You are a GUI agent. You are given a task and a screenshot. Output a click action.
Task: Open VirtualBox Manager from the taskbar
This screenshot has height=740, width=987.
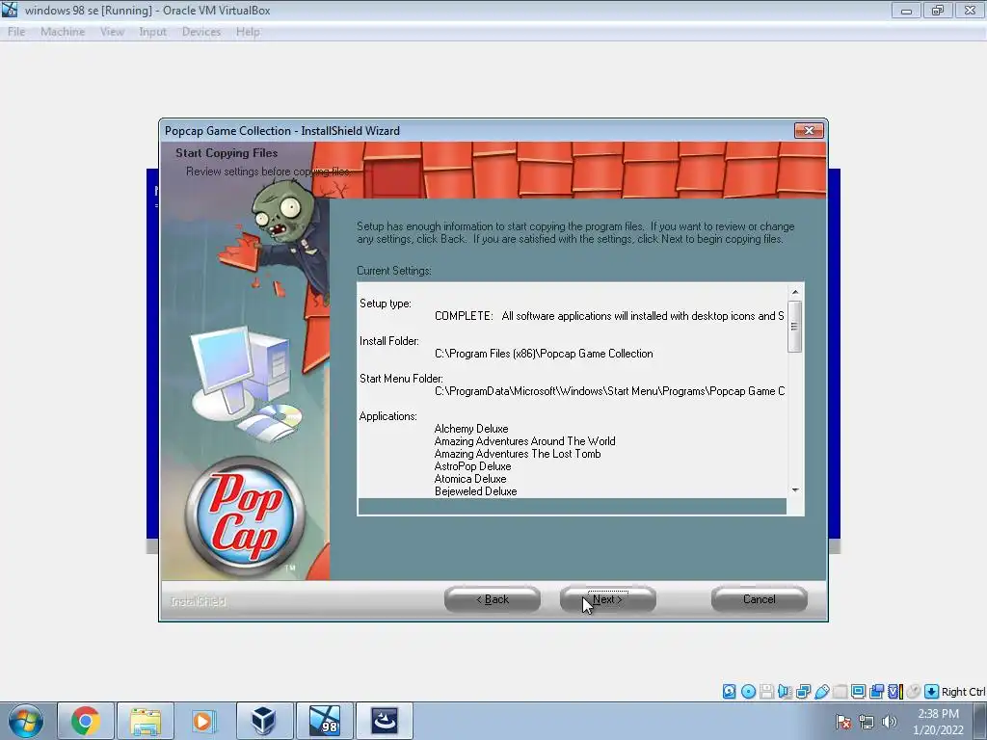click(x=264, y=721)
